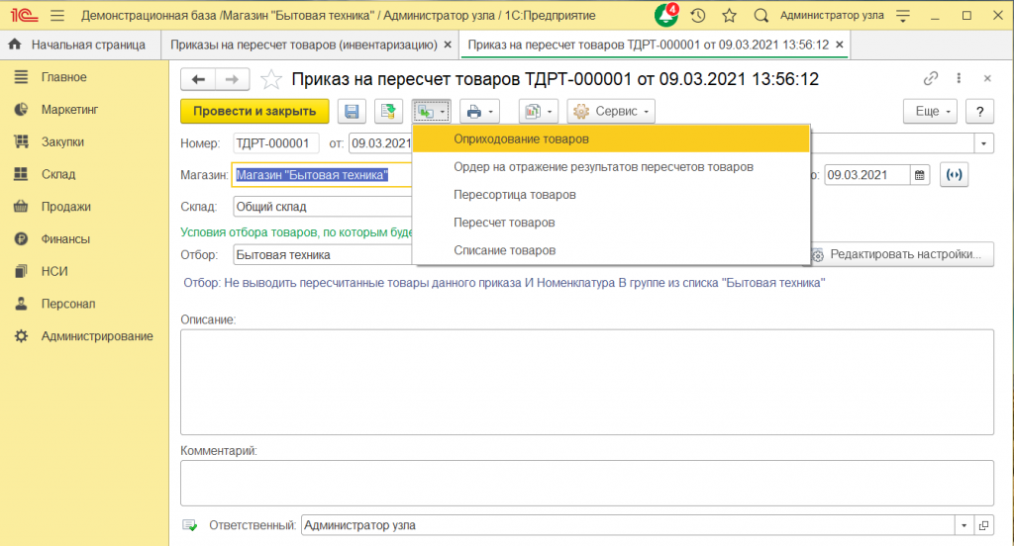Click the Ответственный field Администратор узла
Image resolution: width=1014 pixels, height=546 pixels.
coord(628,525)
